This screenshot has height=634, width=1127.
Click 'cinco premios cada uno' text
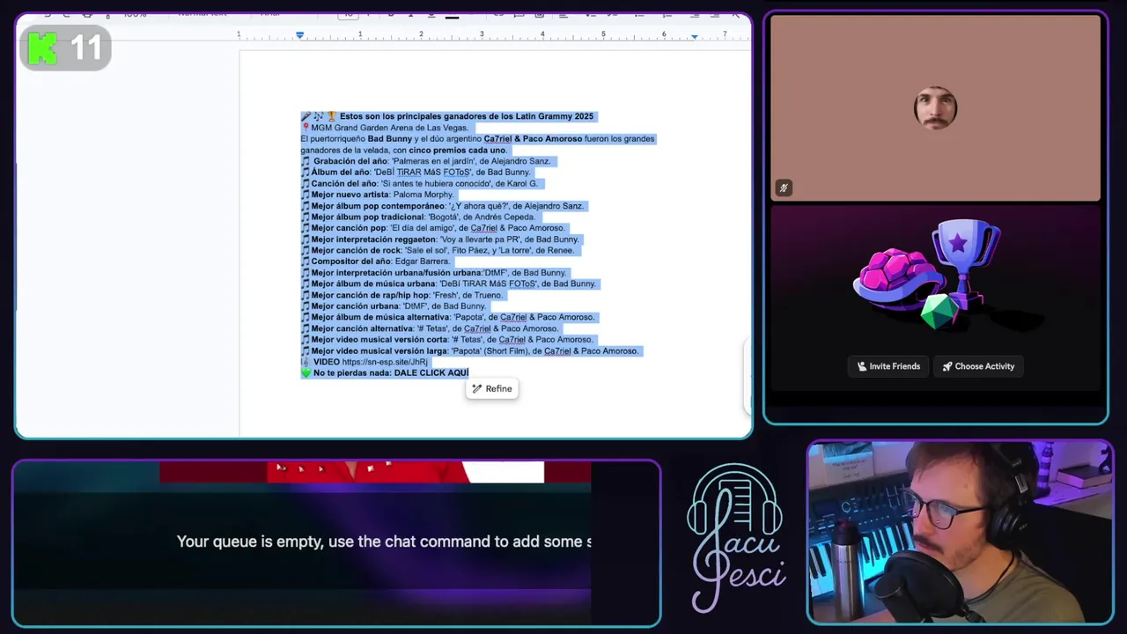click(457, 150)
